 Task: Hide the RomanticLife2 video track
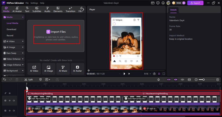[10, 101]
